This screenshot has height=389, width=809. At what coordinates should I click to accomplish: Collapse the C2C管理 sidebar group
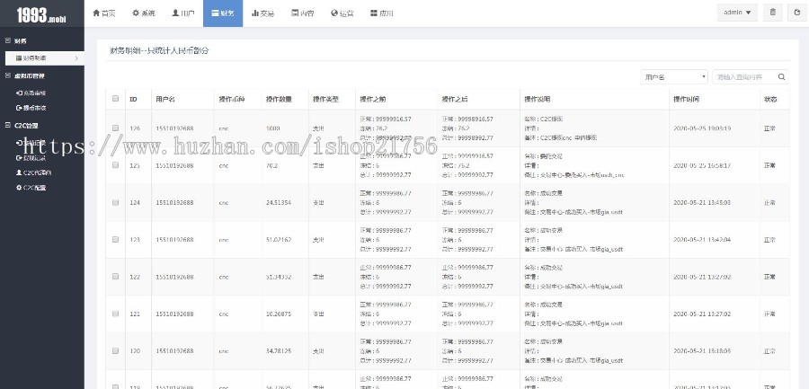click(x=7, y=126)
